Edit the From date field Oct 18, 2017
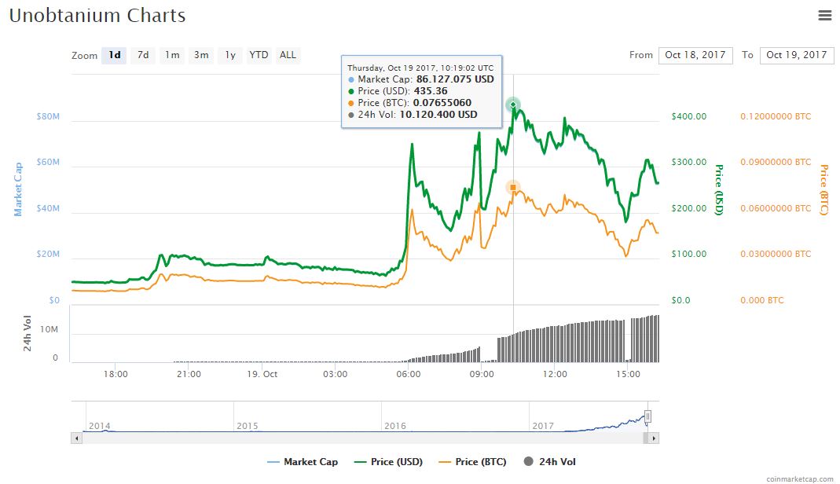Image resolution: width=840 pixels, height=484 pixels. (x=695, y=55)
